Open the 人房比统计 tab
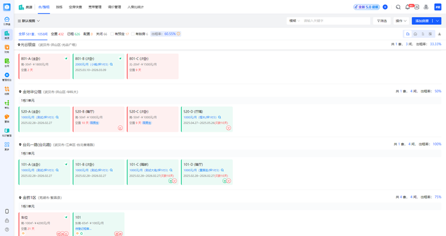The image size is (446, 236). [135, 7]
